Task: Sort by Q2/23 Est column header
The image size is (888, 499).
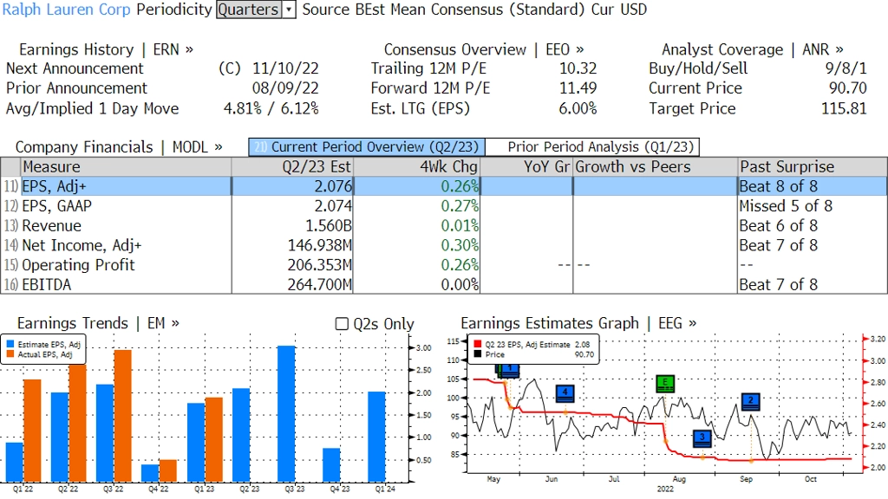Action: pyautogui.click(x=292, y=167)
